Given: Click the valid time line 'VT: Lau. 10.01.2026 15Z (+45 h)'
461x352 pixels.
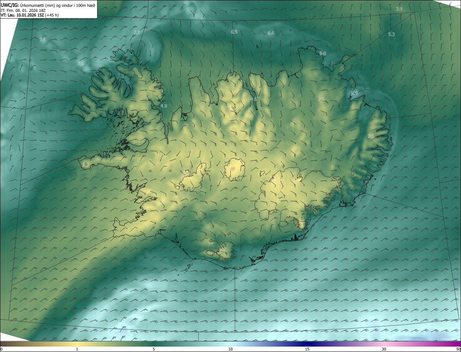Looking at the screenshot, I should (30, 15).
